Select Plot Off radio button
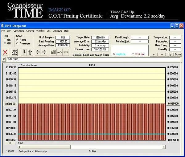185x157 pixels. (x=5, y=43)
